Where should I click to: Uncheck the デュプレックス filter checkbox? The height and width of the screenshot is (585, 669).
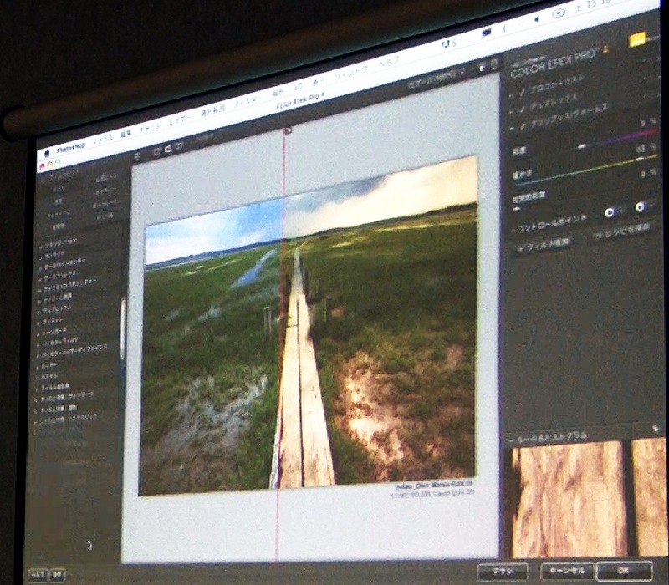523,109
